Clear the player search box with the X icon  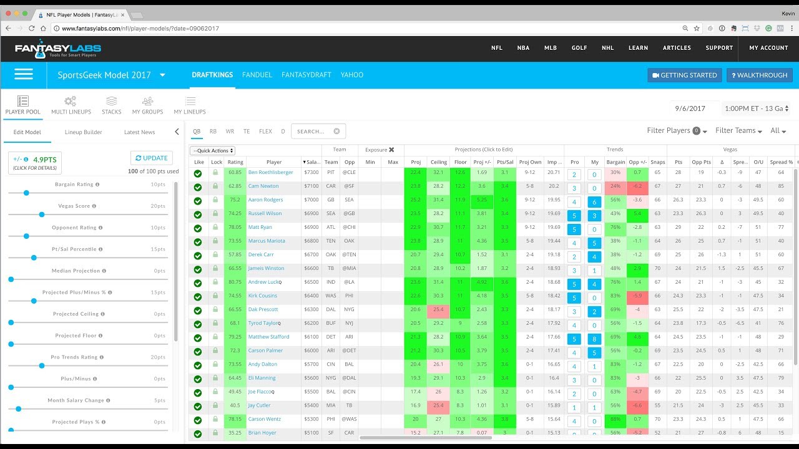[x=336, y=132]
